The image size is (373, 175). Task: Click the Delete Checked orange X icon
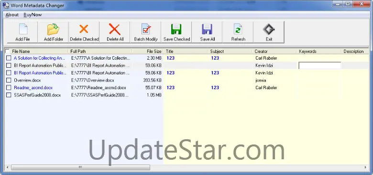tap(84, 29)
